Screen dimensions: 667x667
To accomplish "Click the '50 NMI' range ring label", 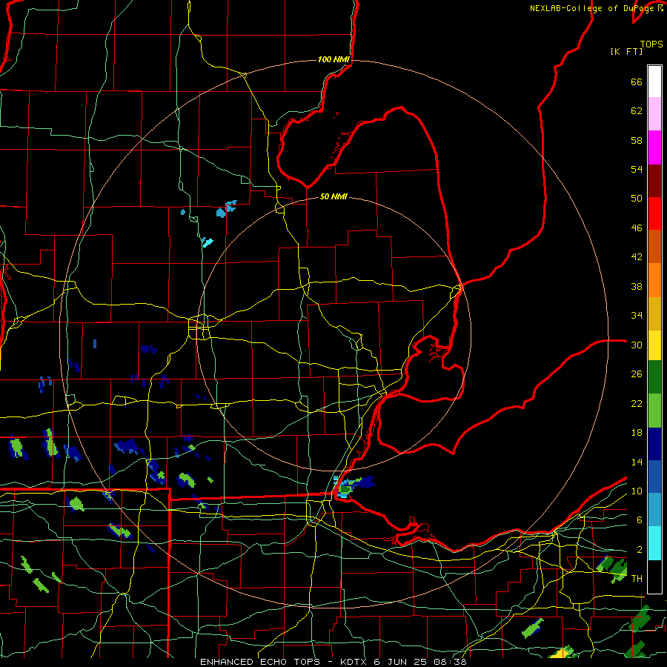I will (x=333, y=196).
